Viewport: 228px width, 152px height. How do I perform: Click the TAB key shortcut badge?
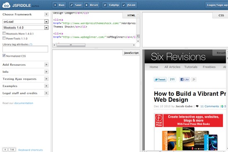coord(12,150)
